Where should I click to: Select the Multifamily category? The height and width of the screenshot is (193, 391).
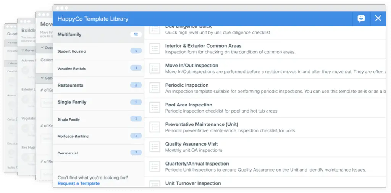click(x=99, y=34)
